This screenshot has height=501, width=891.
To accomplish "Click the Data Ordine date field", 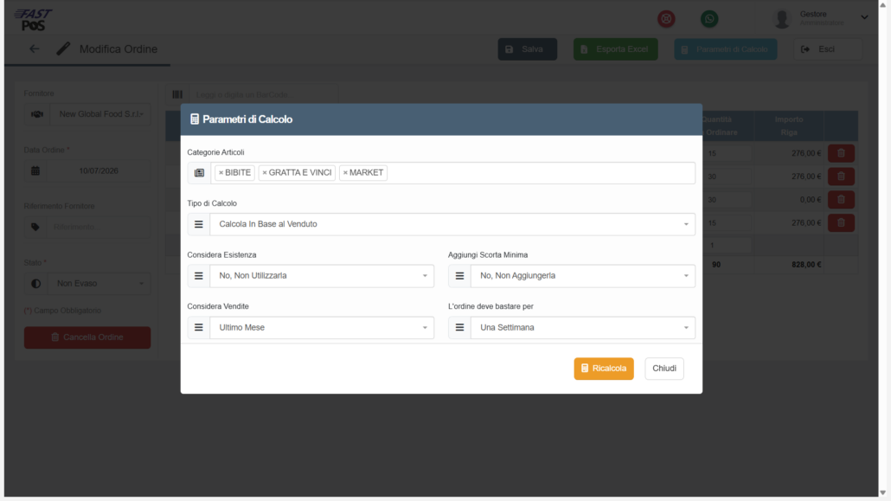I will click(x=99, y=170).
